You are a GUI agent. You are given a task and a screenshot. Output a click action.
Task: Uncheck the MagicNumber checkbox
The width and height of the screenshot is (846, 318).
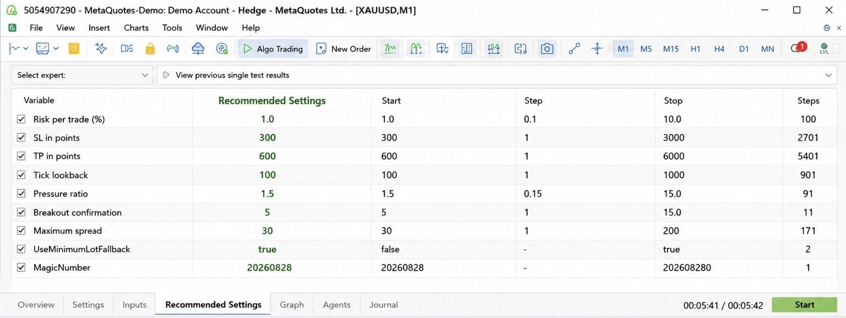[21, 267]
